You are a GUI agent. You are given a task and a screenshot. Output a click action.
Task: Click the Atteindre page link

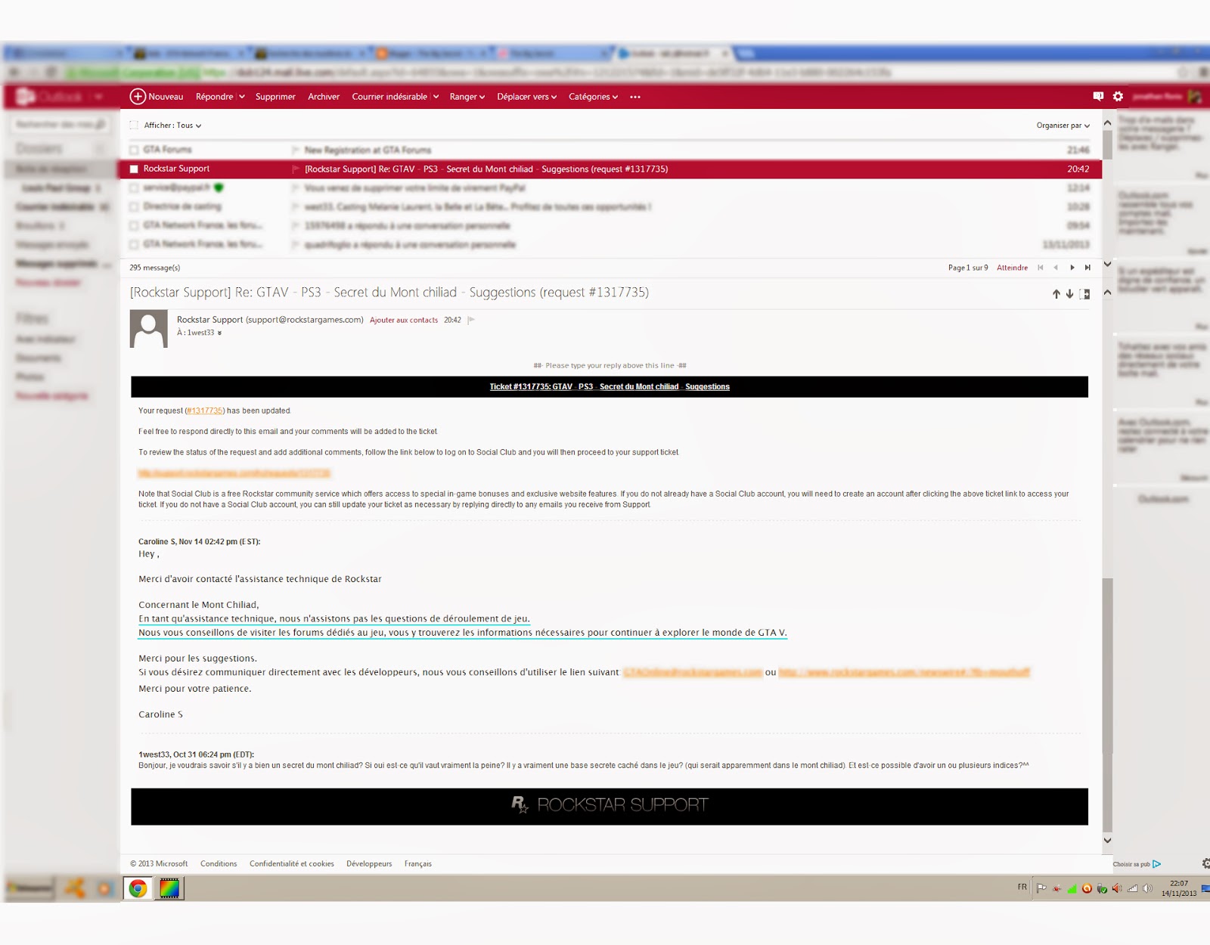[1012, 268]
